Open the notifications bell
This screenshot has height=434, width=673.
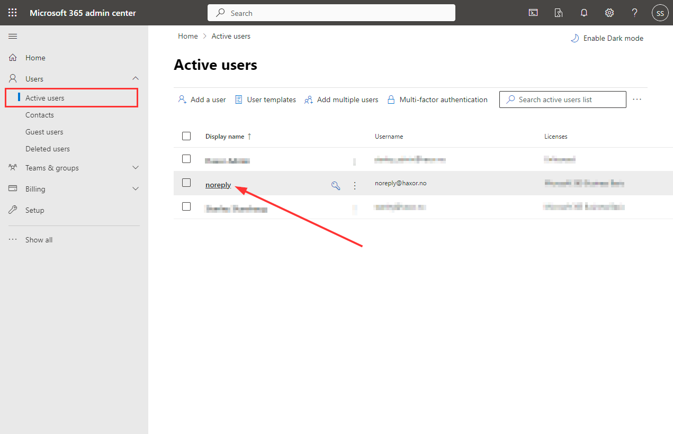tap(584, 13)
